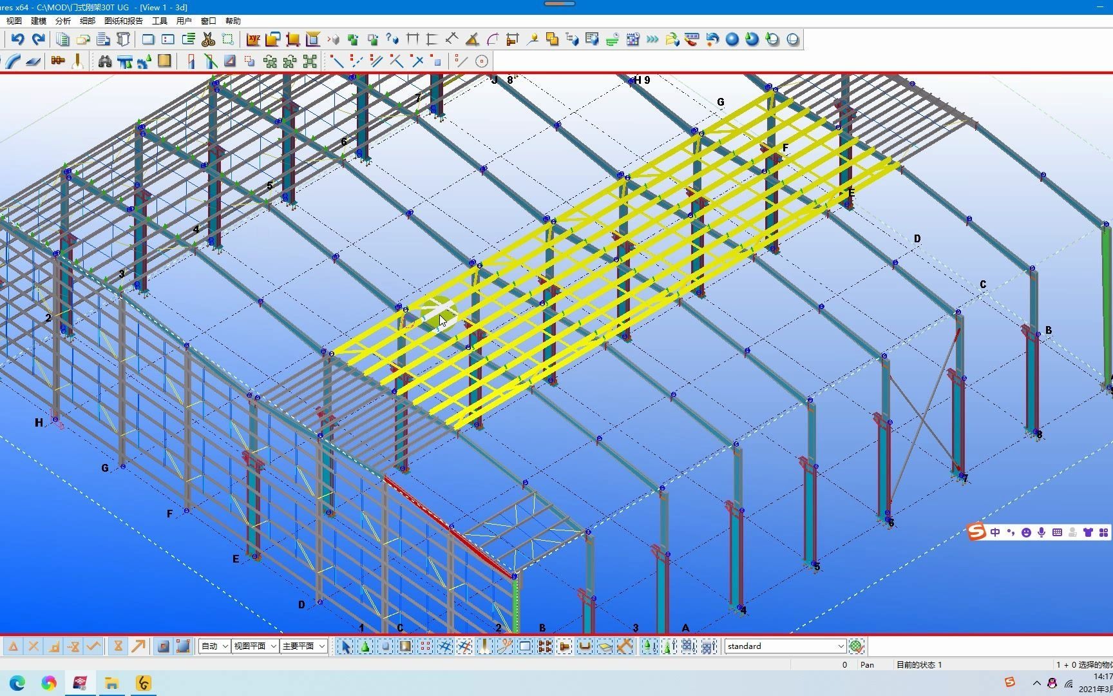Click the Undo arrow icon
The height and width of the screenshot is (696, 1113).
(17, 39)
